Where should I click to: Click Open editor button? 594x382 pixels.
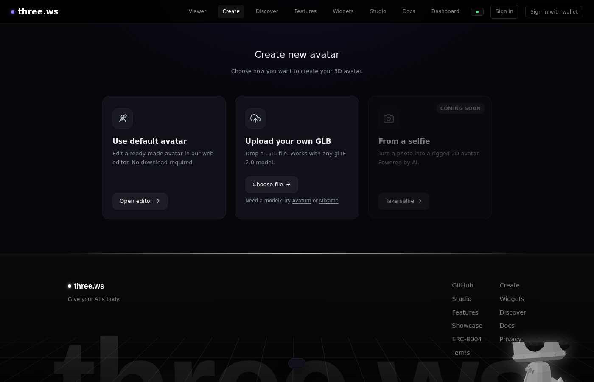pyautogui.click(x=140, y=201)
